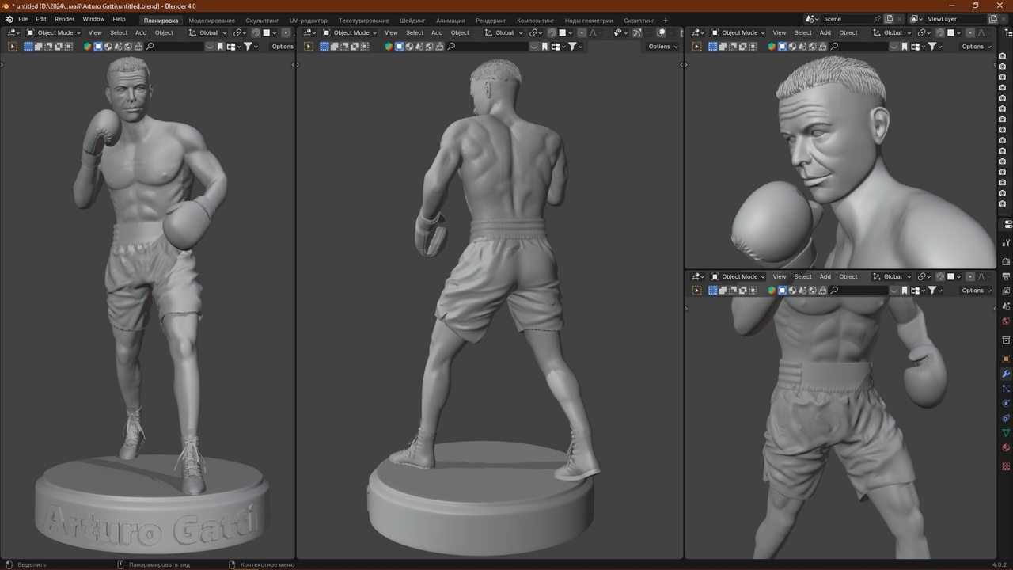Toggle snapping magnet in middle viewport
Screen dimensions: 1013x570
(552, 32)
